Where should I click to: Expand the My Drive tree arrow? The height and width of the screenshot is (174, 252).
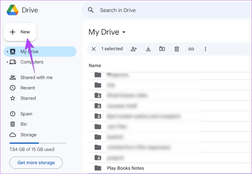7,52
